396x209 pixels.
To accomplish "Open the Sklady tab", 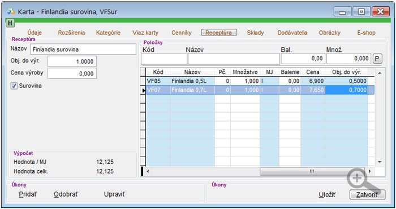I will point(256,33).
